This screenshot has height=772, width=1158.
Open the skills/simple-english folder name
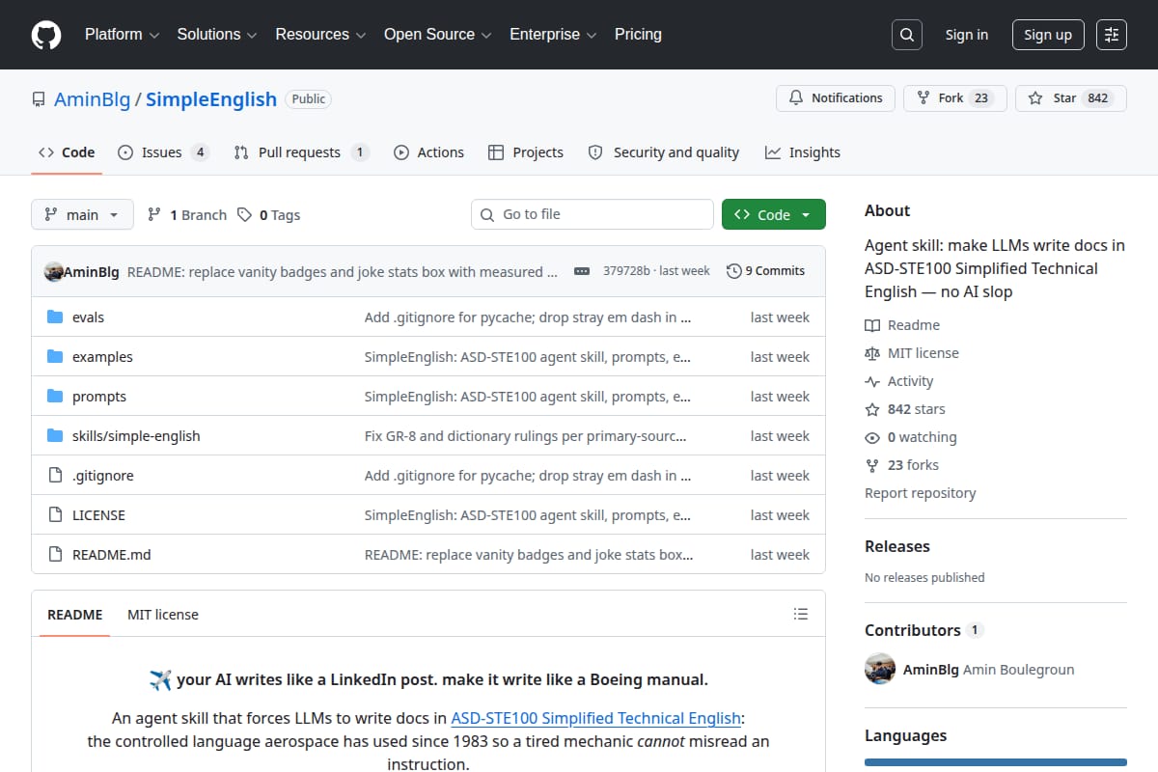136,435
